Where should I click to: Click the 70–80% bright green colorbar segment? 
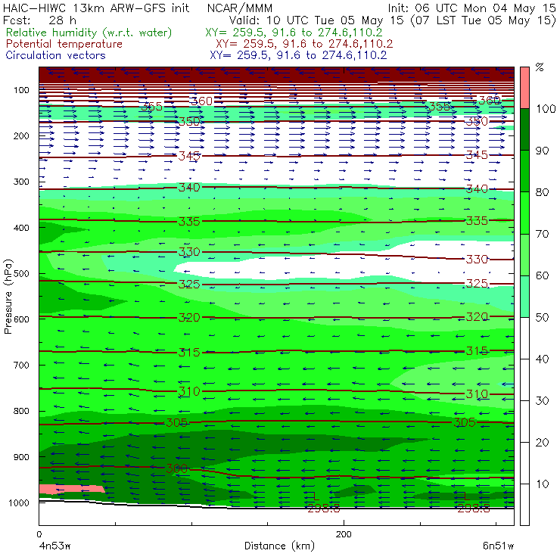click(x=524, y=213)
